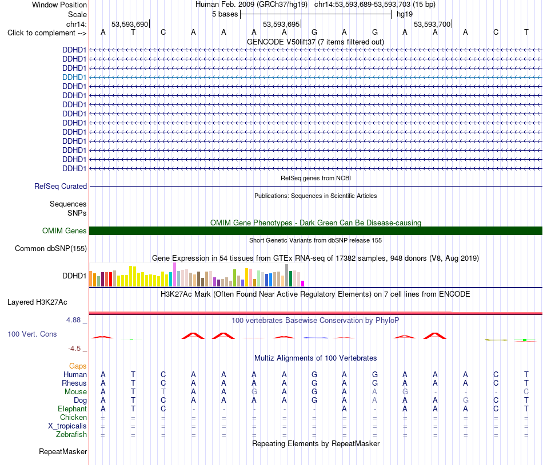
Task: Click the Sequences track label
Action: pos(68,204)
